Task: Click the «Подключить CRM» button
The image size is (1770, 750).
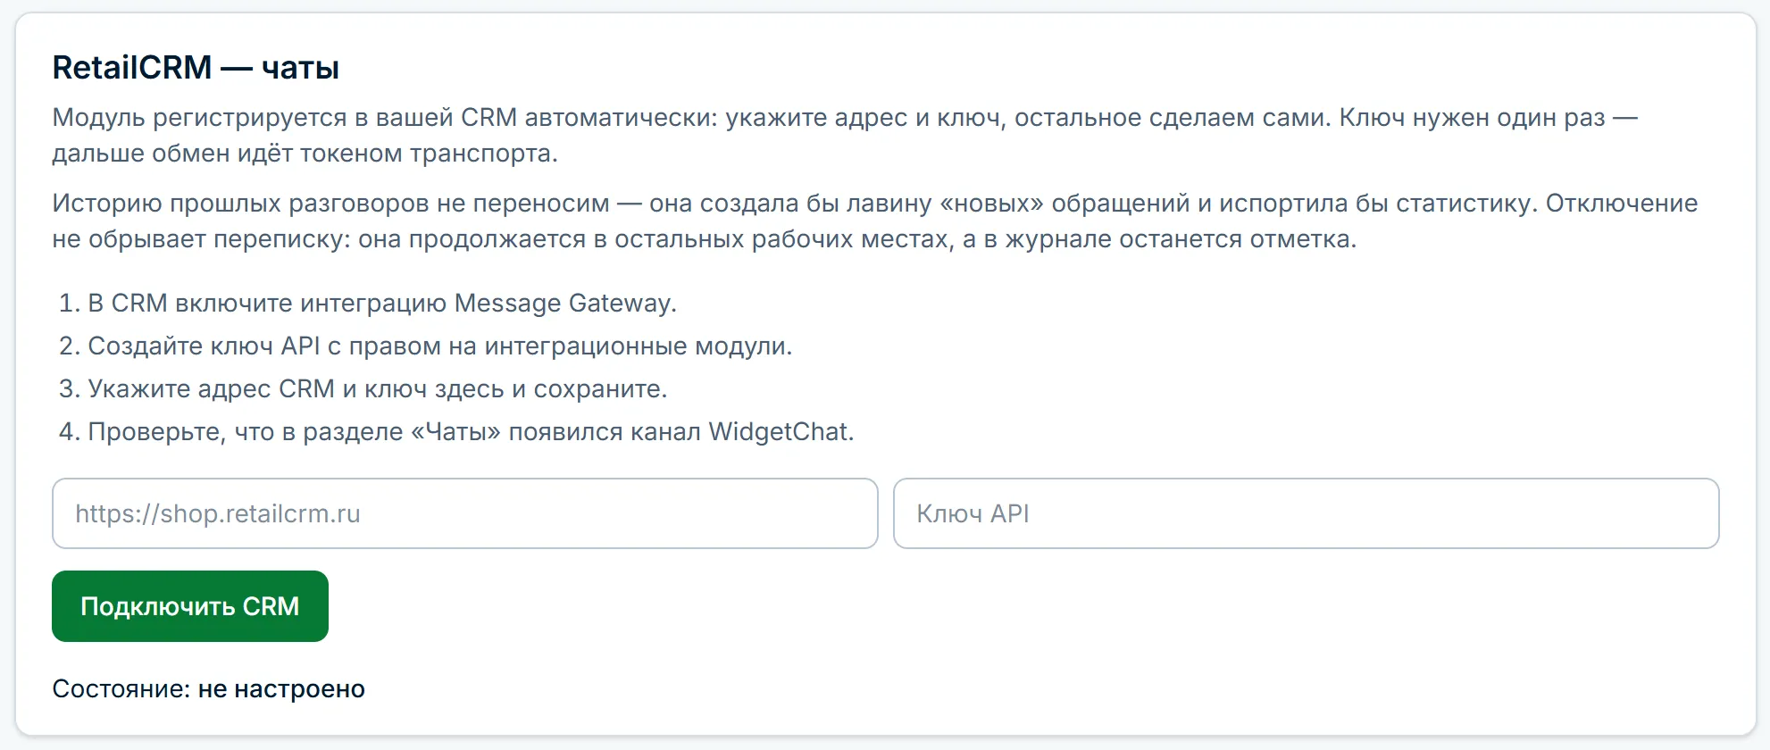Action: click(x=190, y=606)
